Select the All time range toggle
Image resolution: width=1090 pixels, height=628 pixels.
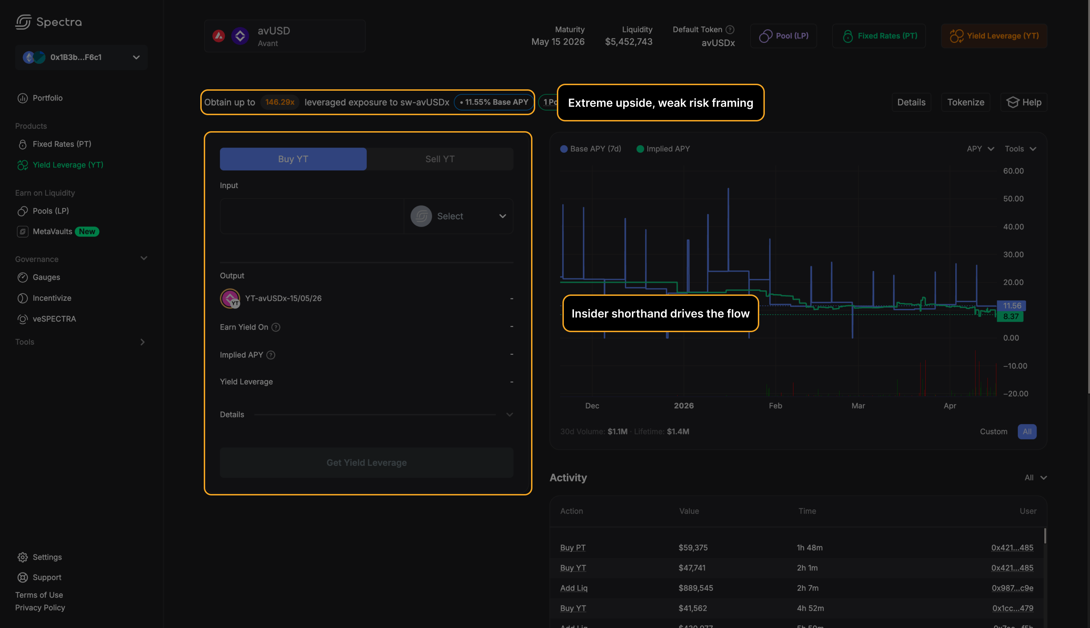[x=1026, y=432]
